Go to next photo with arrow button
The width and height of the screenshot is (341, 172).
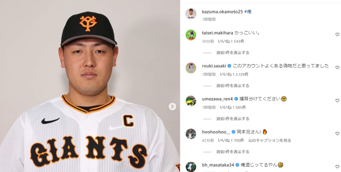pyautogui.click(x=172, y=107)
